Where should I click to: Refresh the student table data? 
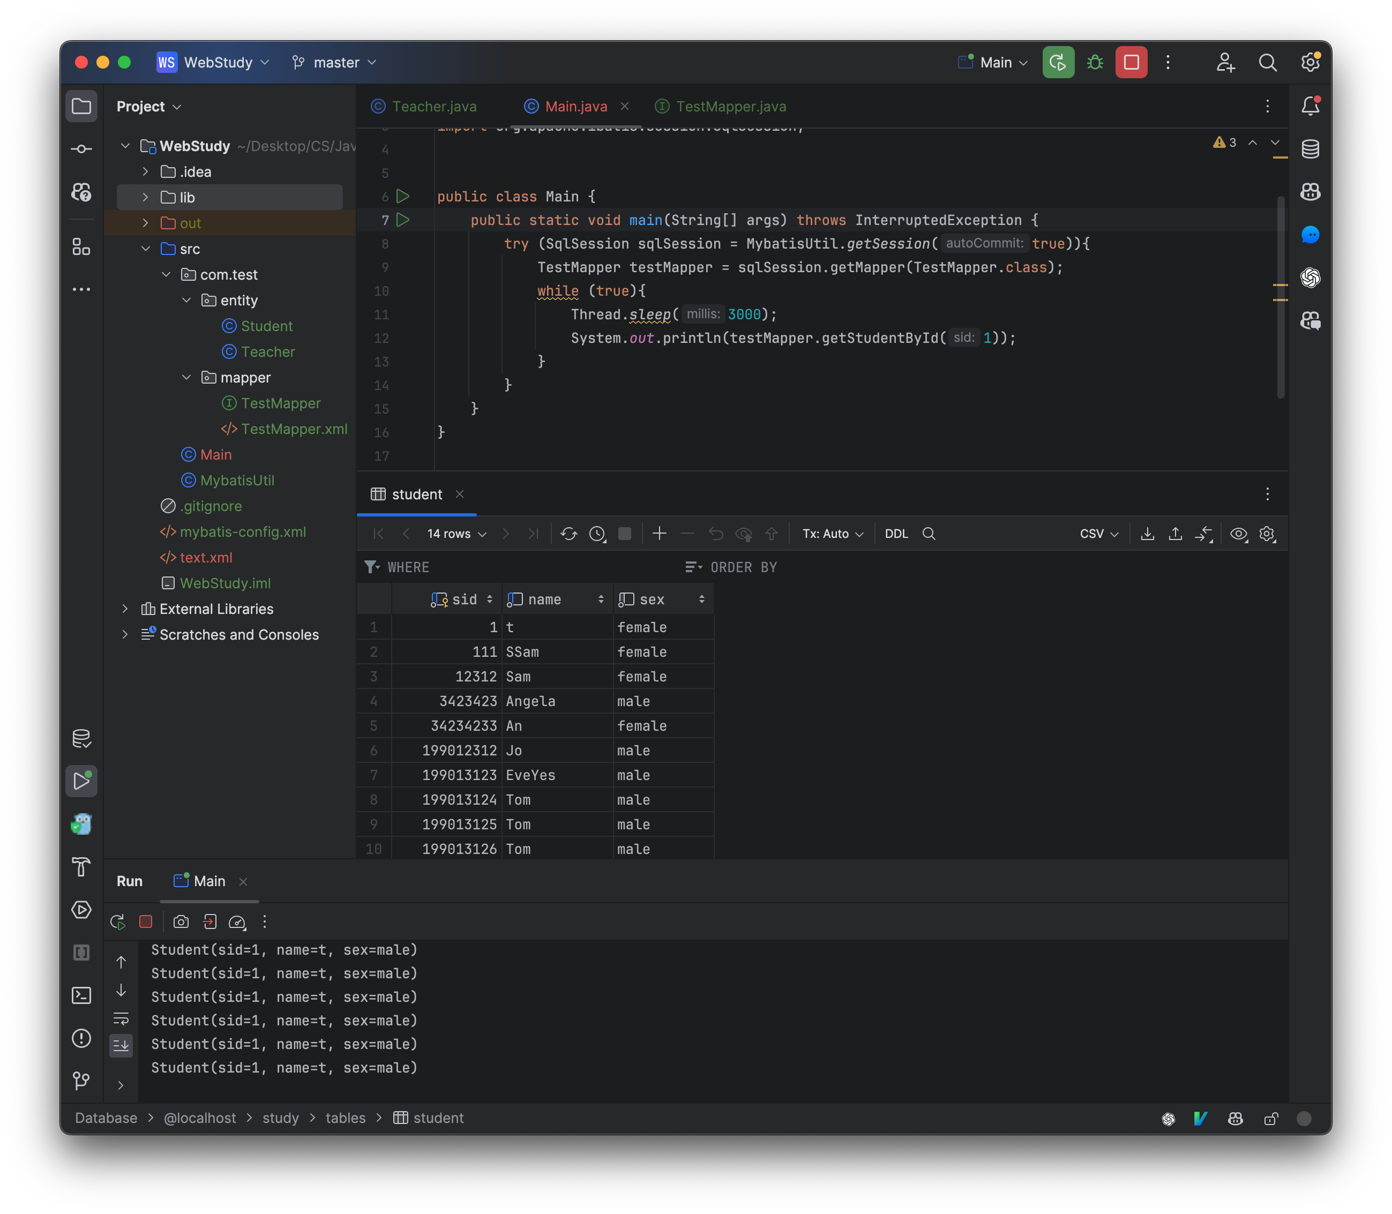coord(570,534)
